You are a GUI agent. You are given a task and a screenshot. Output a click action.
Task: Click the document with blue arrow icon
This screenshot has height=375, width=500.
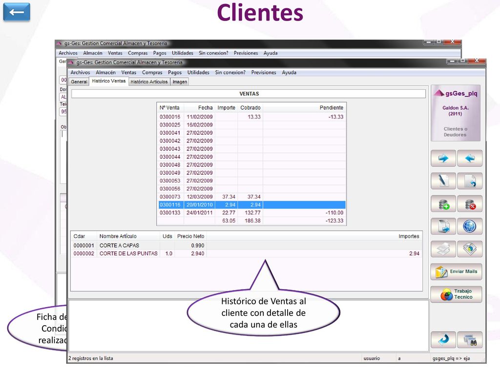pos(470,181)
